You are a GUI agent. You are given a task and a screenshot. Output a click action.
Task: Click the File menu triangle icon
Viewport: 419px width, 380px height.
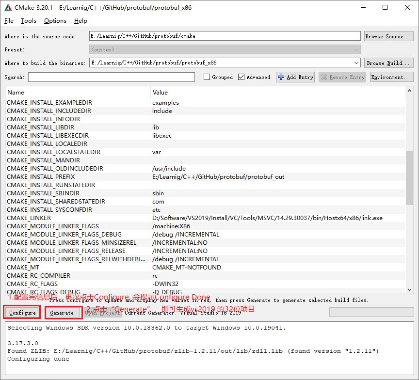pos(8,21)
